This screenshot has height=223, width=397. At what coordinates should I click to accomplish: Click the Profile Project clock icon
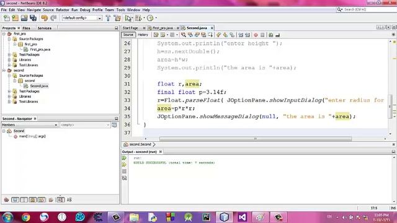pos(150,18)
